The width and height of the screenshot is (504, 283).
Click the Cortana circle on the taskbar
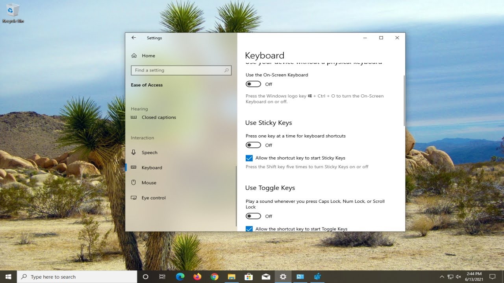pyautogui.click(x=145, y=277)
